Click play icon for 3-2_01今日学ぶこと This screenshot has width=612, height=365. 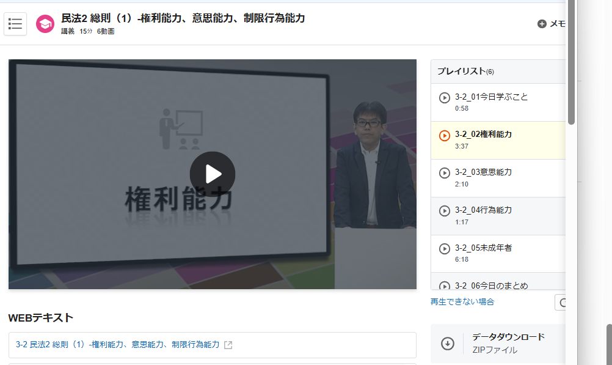coord(444,98)
